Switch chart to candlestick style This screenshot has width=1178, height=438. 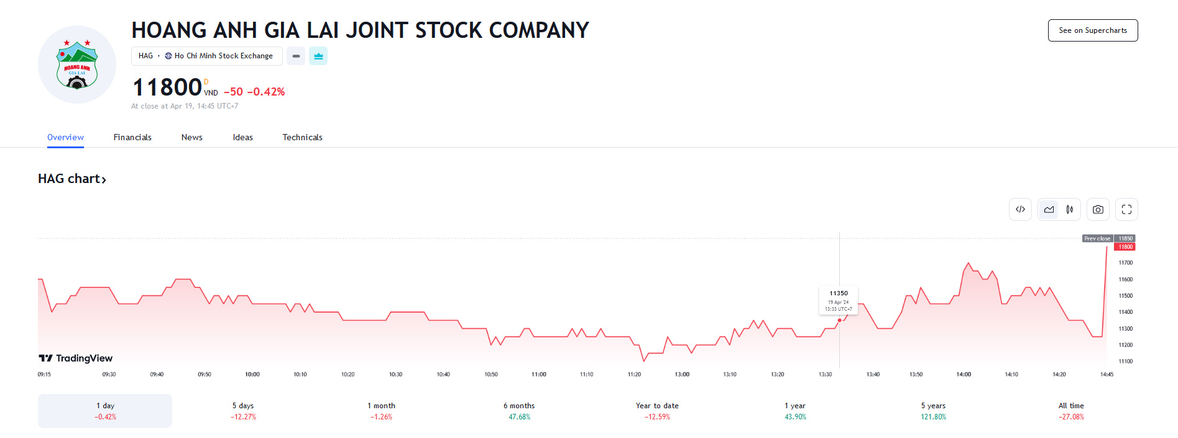[x=1070, y=210]
